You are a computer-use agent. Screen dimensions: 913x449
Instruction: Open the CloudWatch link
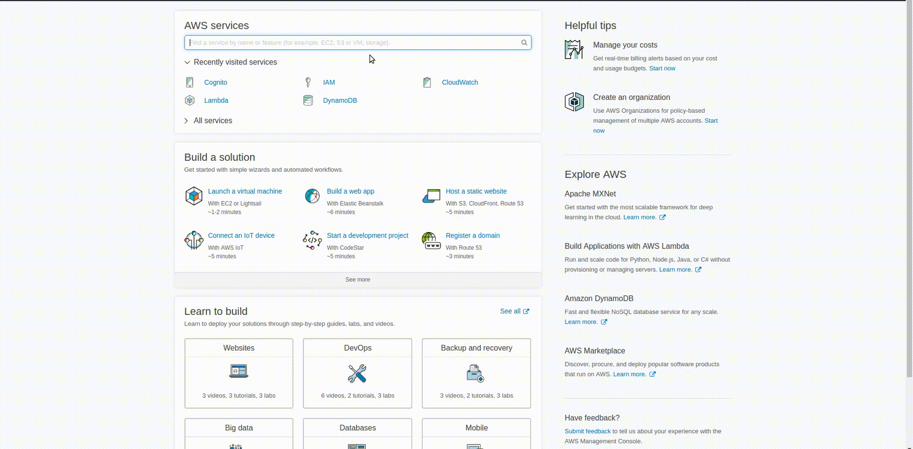click(x=460, y=82)
